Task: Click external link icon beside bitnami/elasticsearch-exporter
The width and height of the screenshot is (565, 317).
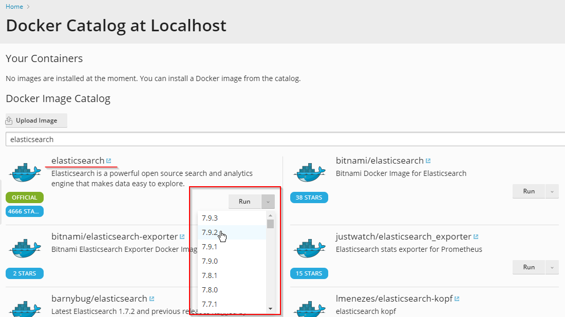Action: 182,237
